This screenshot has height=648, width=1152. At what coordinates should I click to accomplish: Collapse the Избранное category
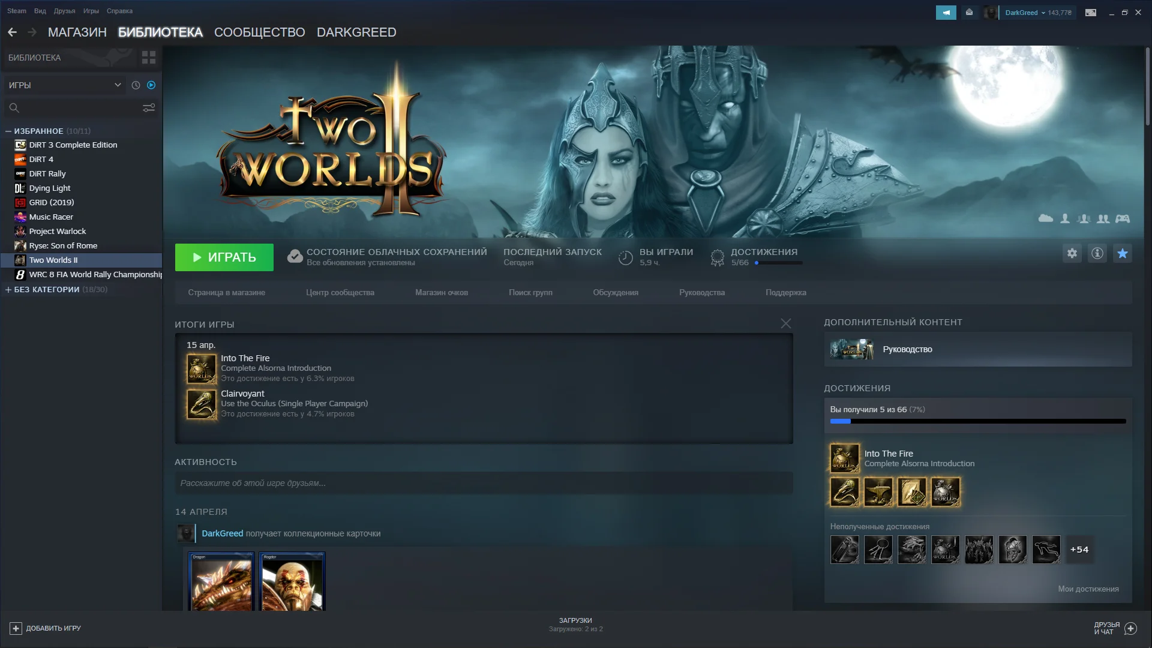pos(8,131)
